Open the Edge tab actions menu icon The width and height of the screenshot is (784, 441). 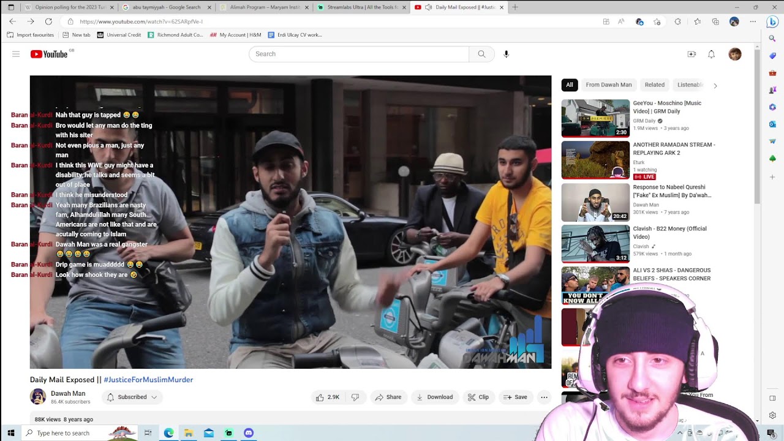pos(10,7)
